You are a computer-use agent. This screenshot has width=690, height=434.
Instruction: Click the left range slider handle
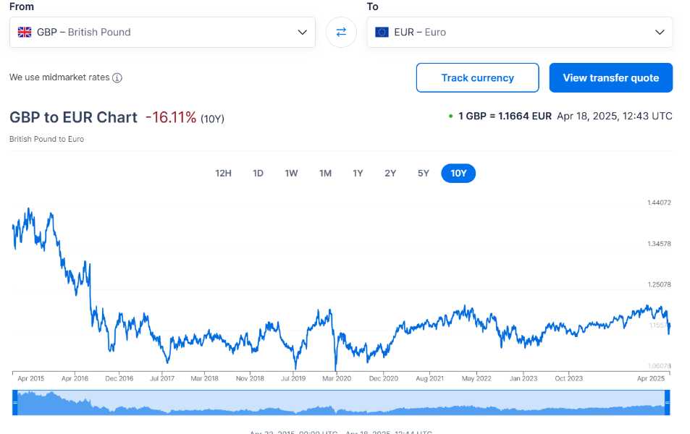tap(15, 402)
